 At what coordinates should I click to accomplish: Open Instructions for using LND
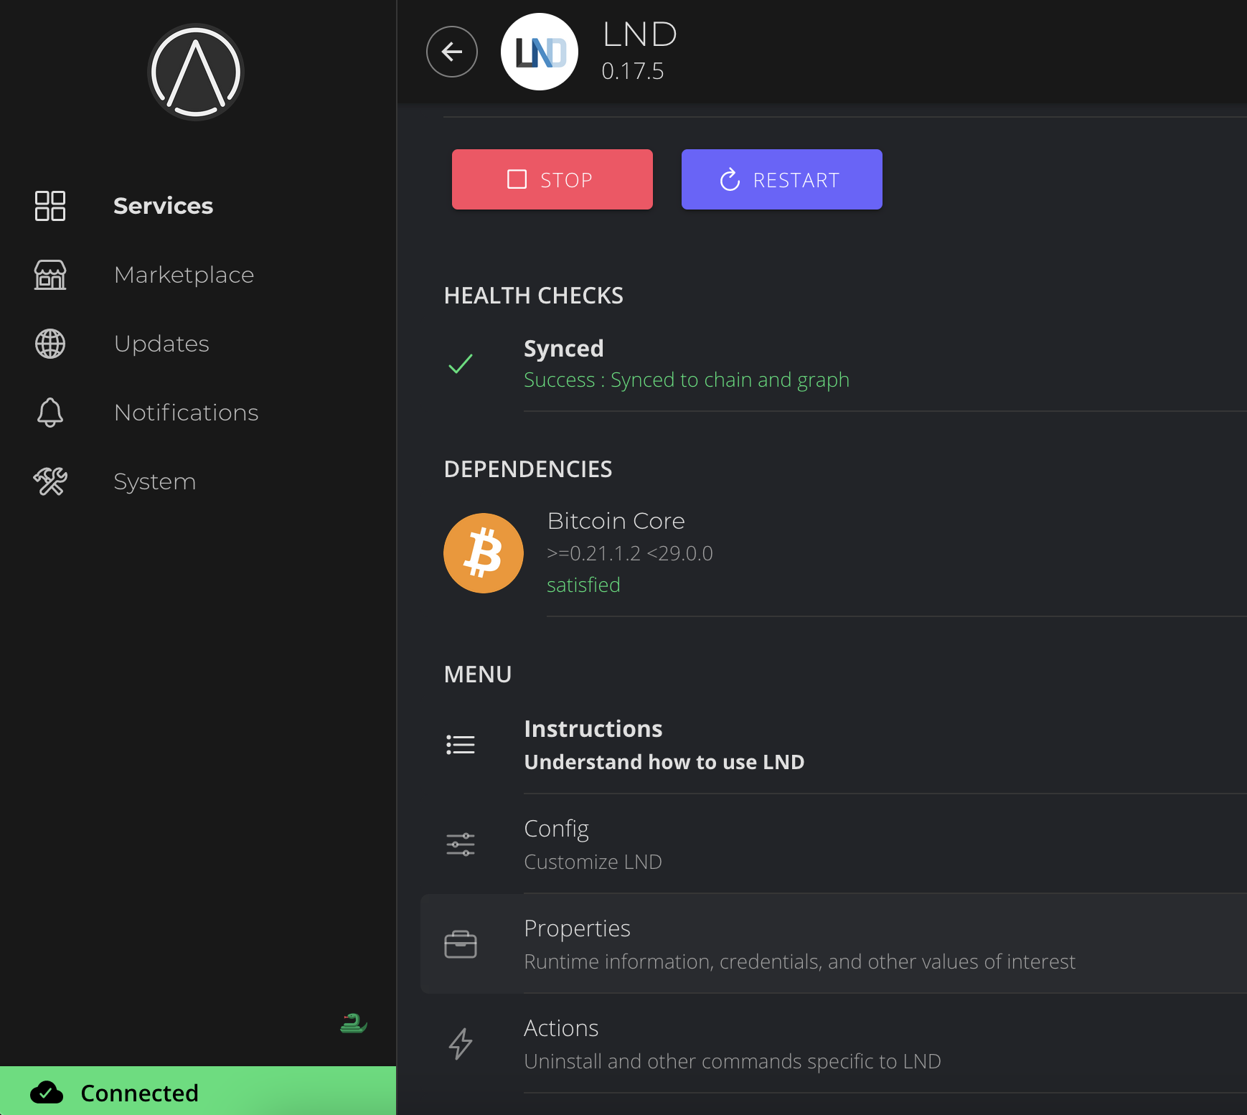click(664, 745)
